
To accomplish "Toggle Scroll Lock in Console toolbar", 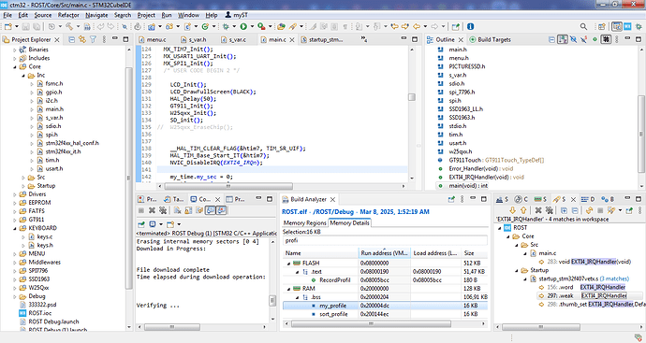I will point(188,210).
